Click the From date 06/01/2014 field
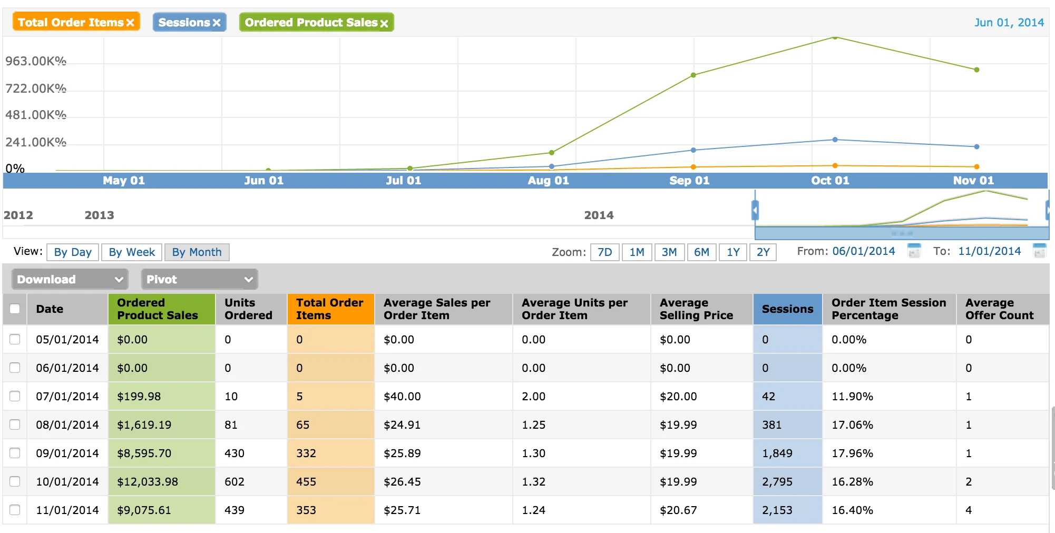1055x533 pixels. pos(863,251)
